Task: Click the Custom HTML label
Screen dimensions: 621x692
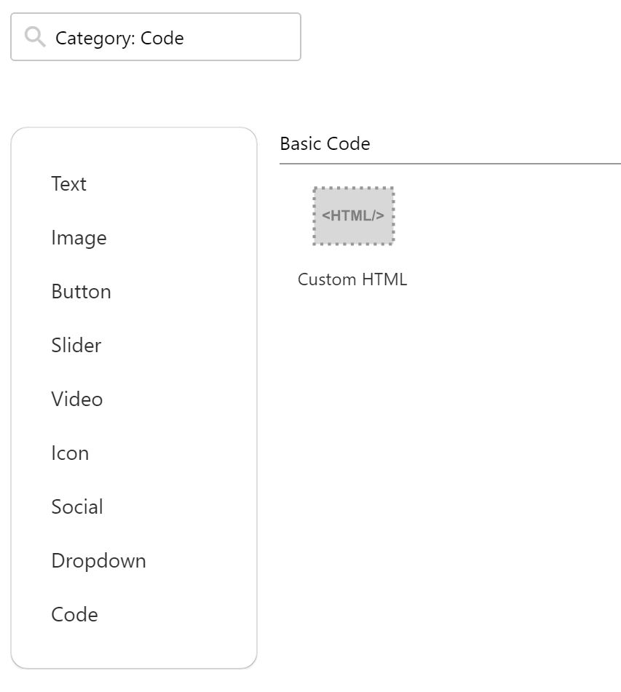Action: (352, 279)
